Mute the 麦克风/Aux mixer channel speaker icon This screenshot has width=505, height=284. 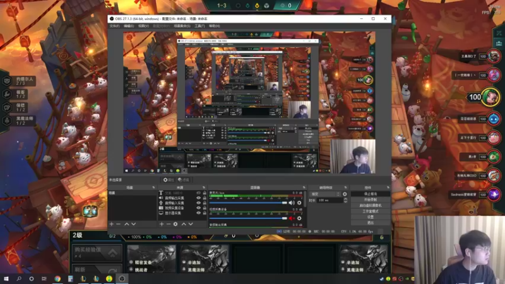[x=292, y=203]
